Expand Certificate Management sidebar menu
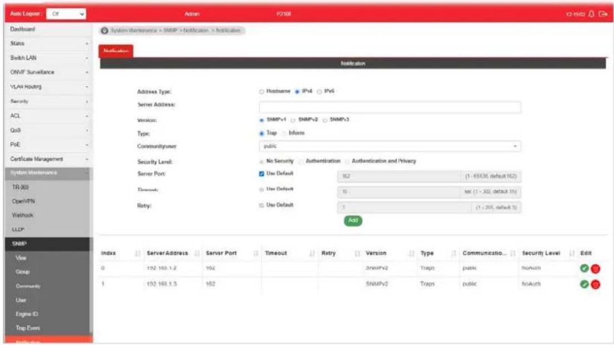The image size is (614, 345). point(48,159)
